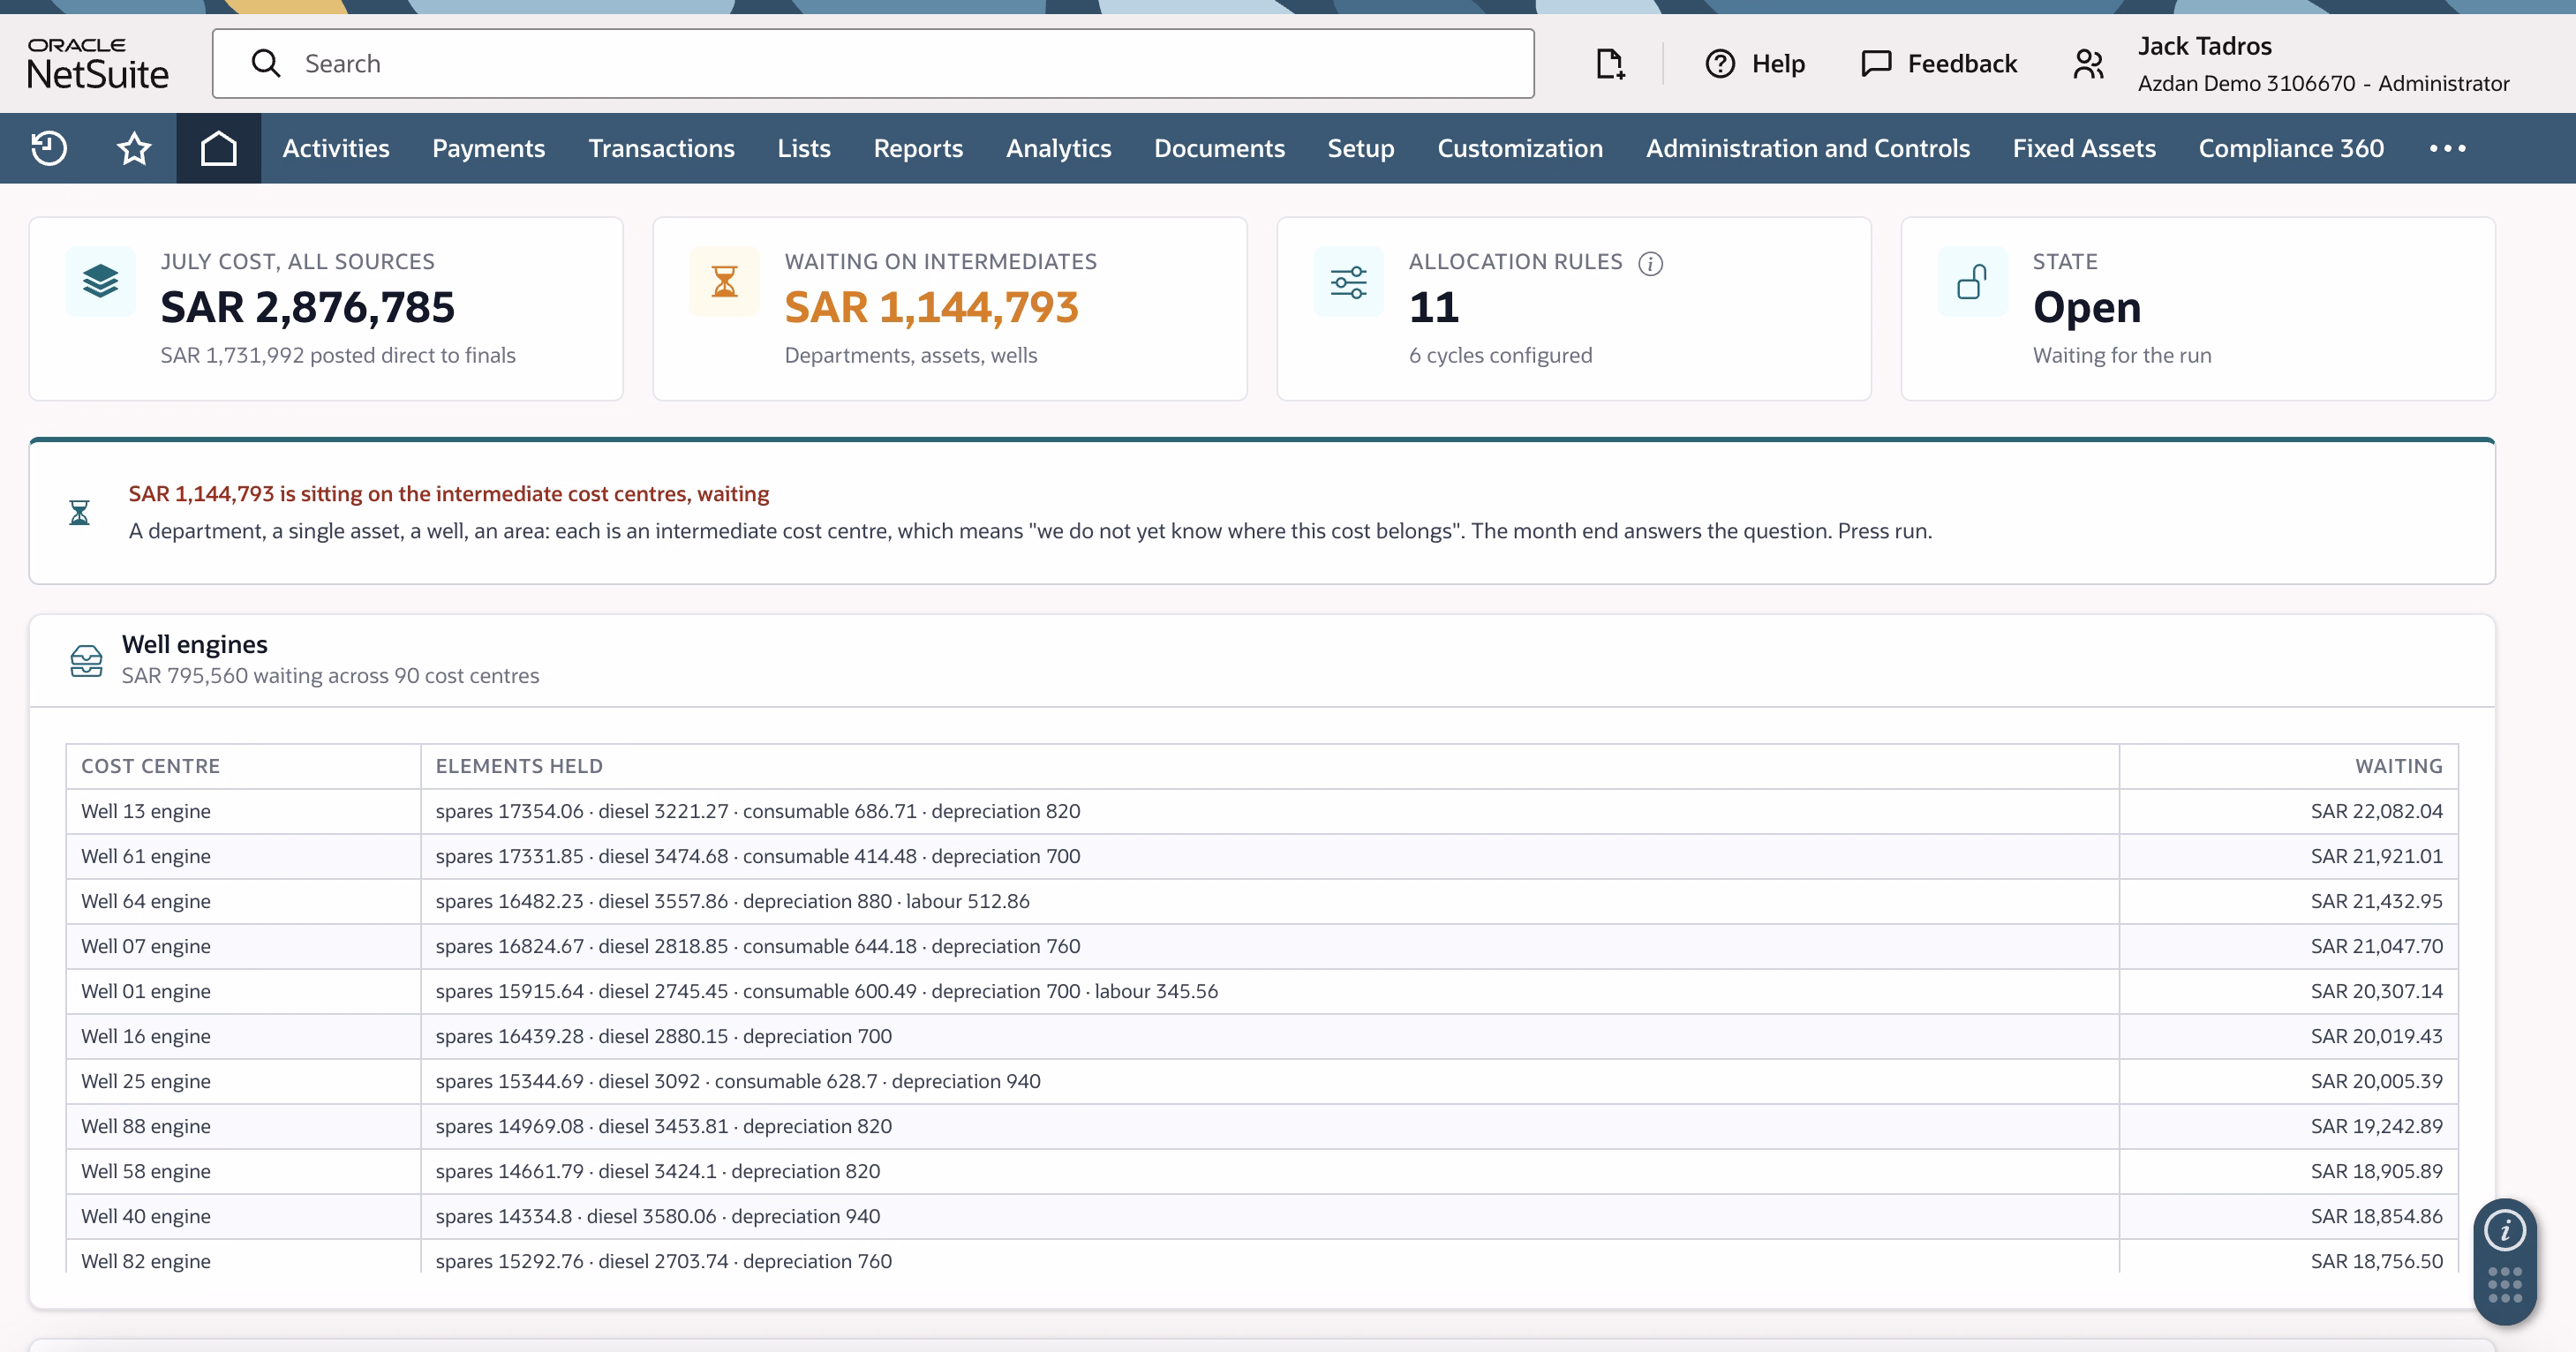Image resolution: width=2576 pixels, height=1352 pixels.
Task: Open Administration and Controls menu
Action: pos(1807,148)
